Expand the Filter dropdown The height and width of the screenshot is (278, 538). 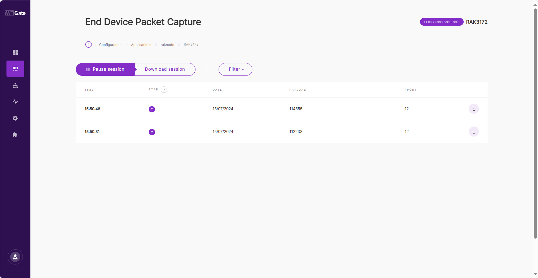(235, 69)
